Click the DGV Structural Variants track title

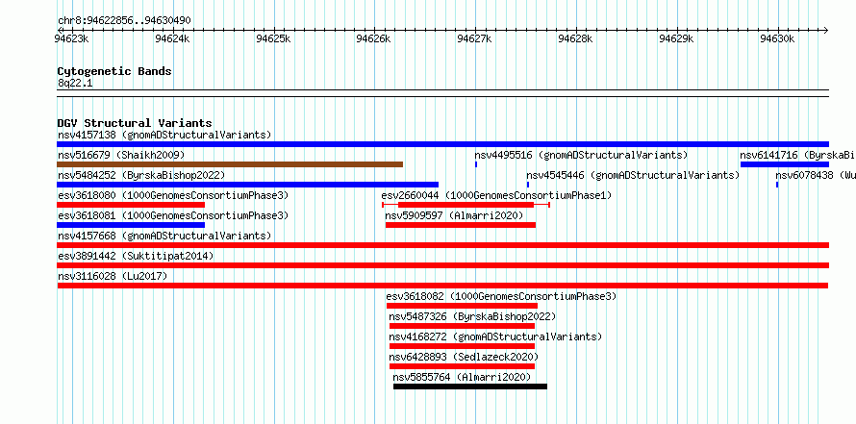pos(135,123)
